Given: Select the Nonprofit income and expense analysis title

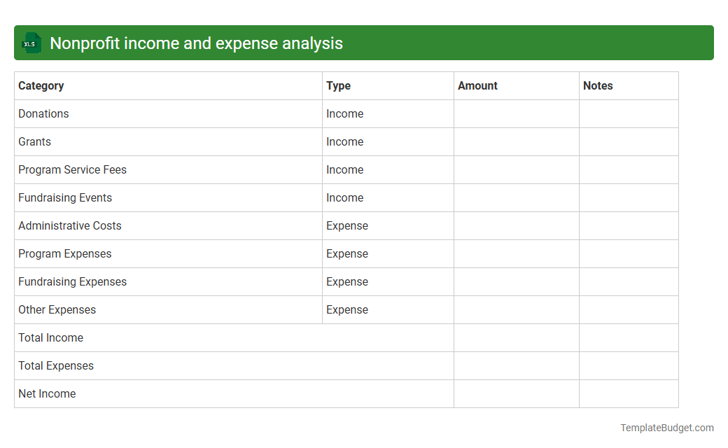Looking at the screenshot, I should [x=197, y=43].
